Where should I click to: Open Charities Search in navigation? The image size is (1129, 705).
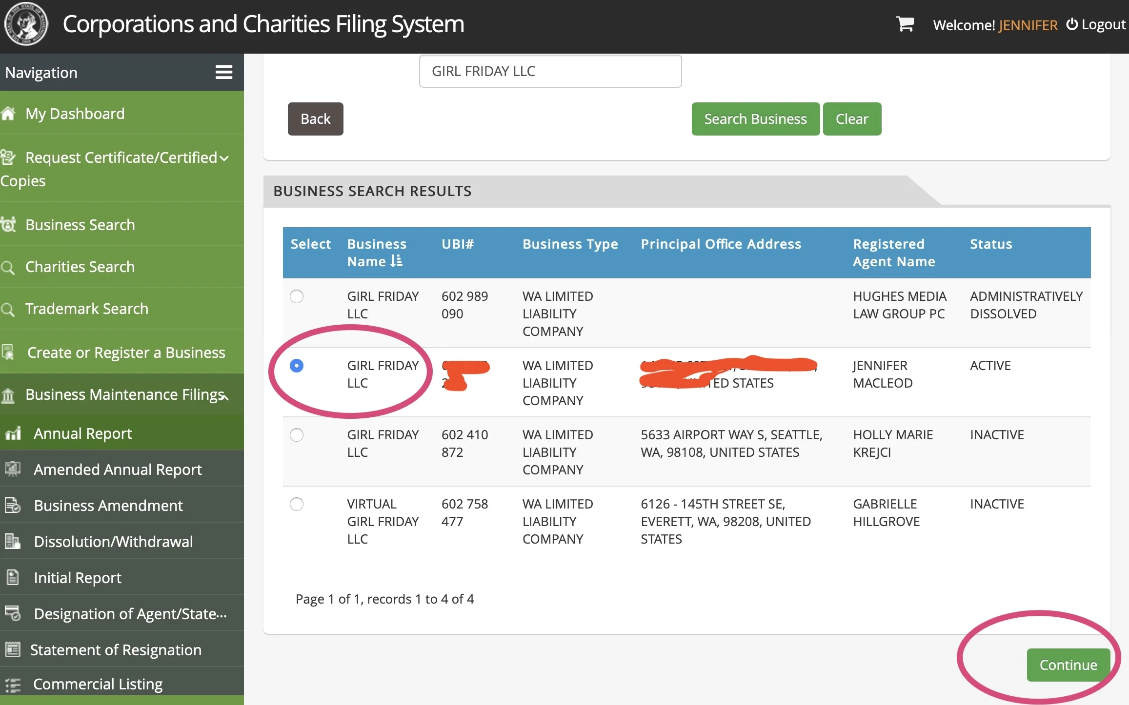[x=80, y=267]
